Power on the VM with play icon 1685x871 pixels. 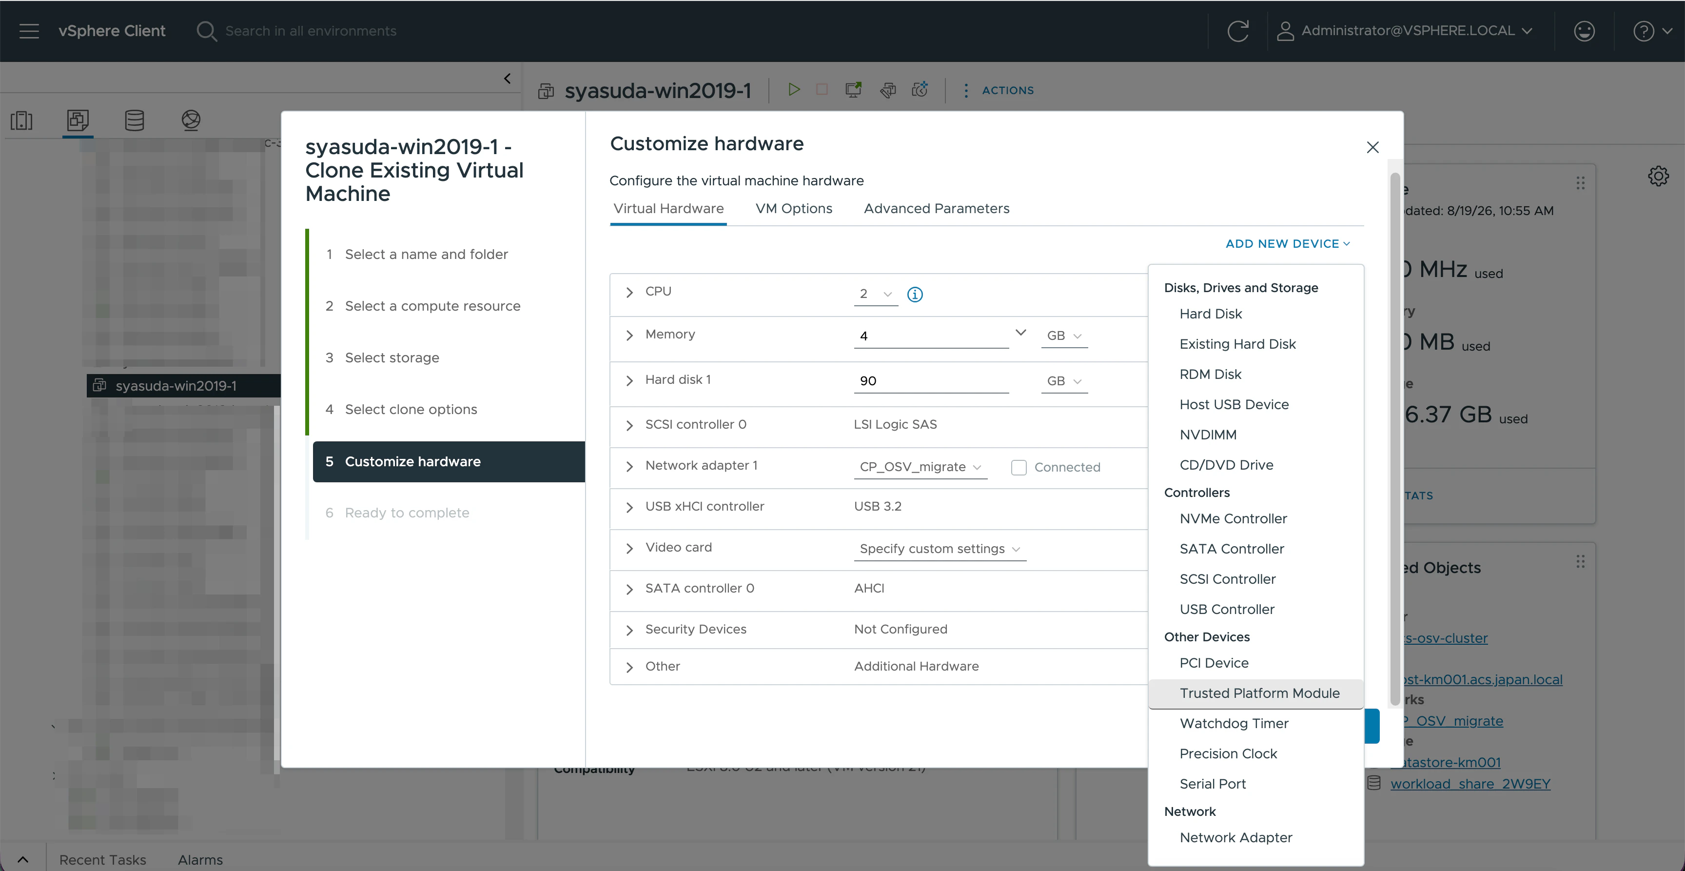pos(793,90)
